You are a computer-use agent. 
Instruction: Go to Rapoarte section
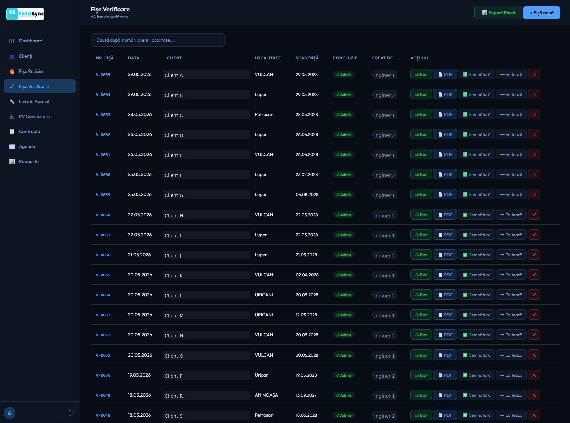tap(39, 161)
